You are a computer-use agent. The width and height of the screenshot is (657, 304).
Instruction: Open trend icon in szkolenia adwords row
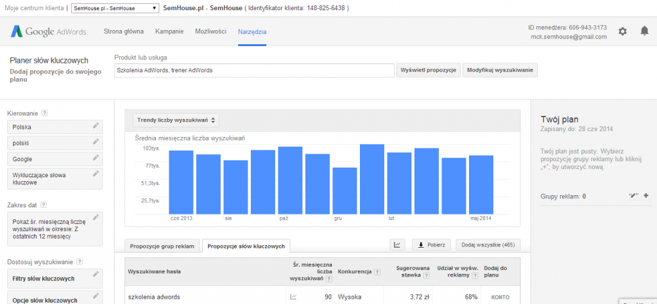click(293, 297)
